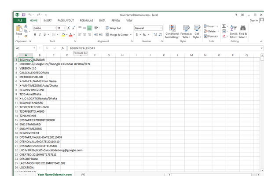Click the Insert Function fx button
The image size is (264, 176).
click(x=62, y=48)
